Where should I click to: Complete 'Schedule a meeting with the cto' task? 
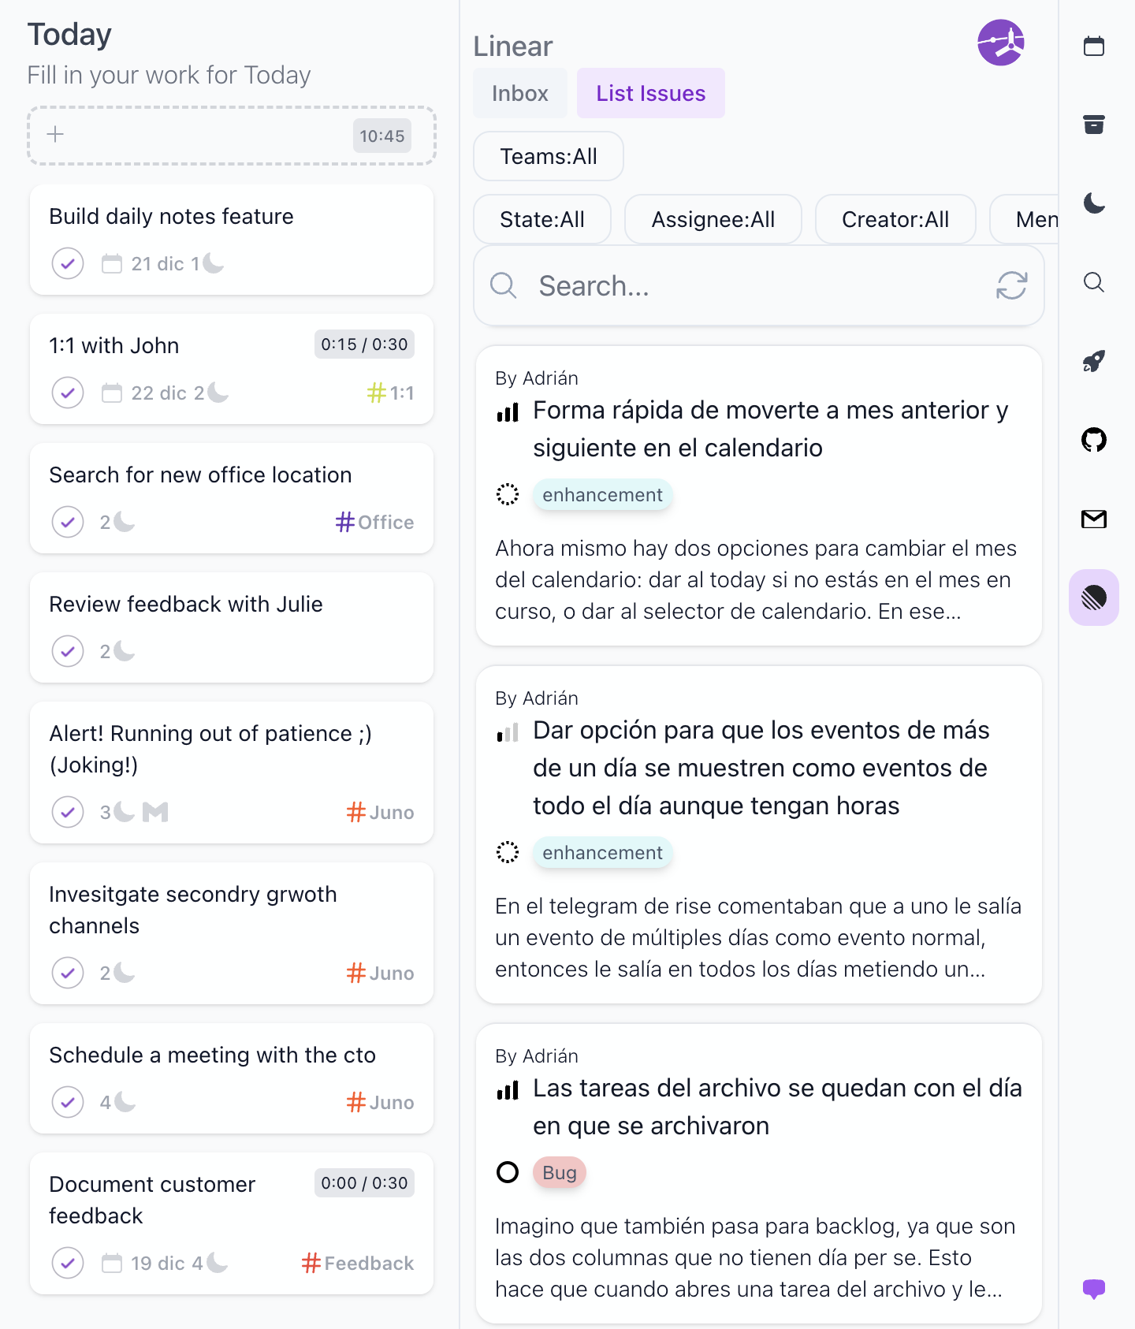(68, 1102)
